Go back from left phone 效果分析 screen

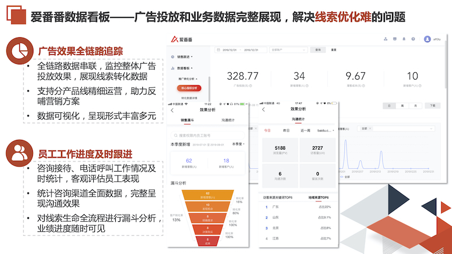click(x=172, y=110)
